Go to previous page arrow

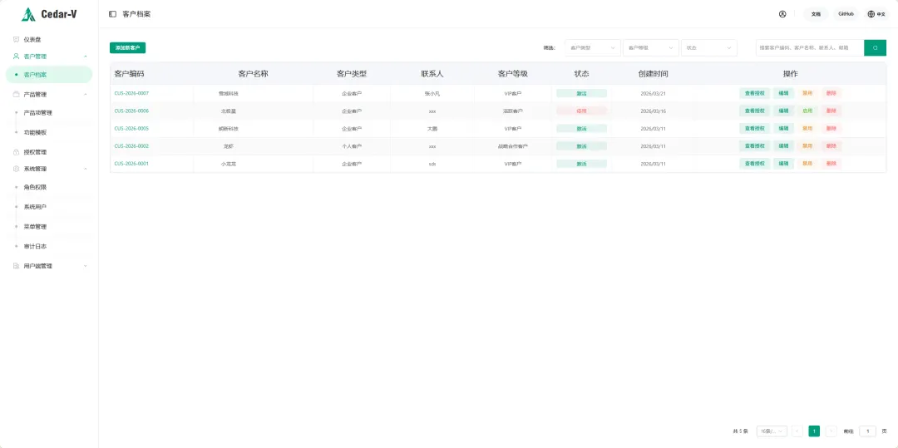pyautogui.click(x=797, y=431)
